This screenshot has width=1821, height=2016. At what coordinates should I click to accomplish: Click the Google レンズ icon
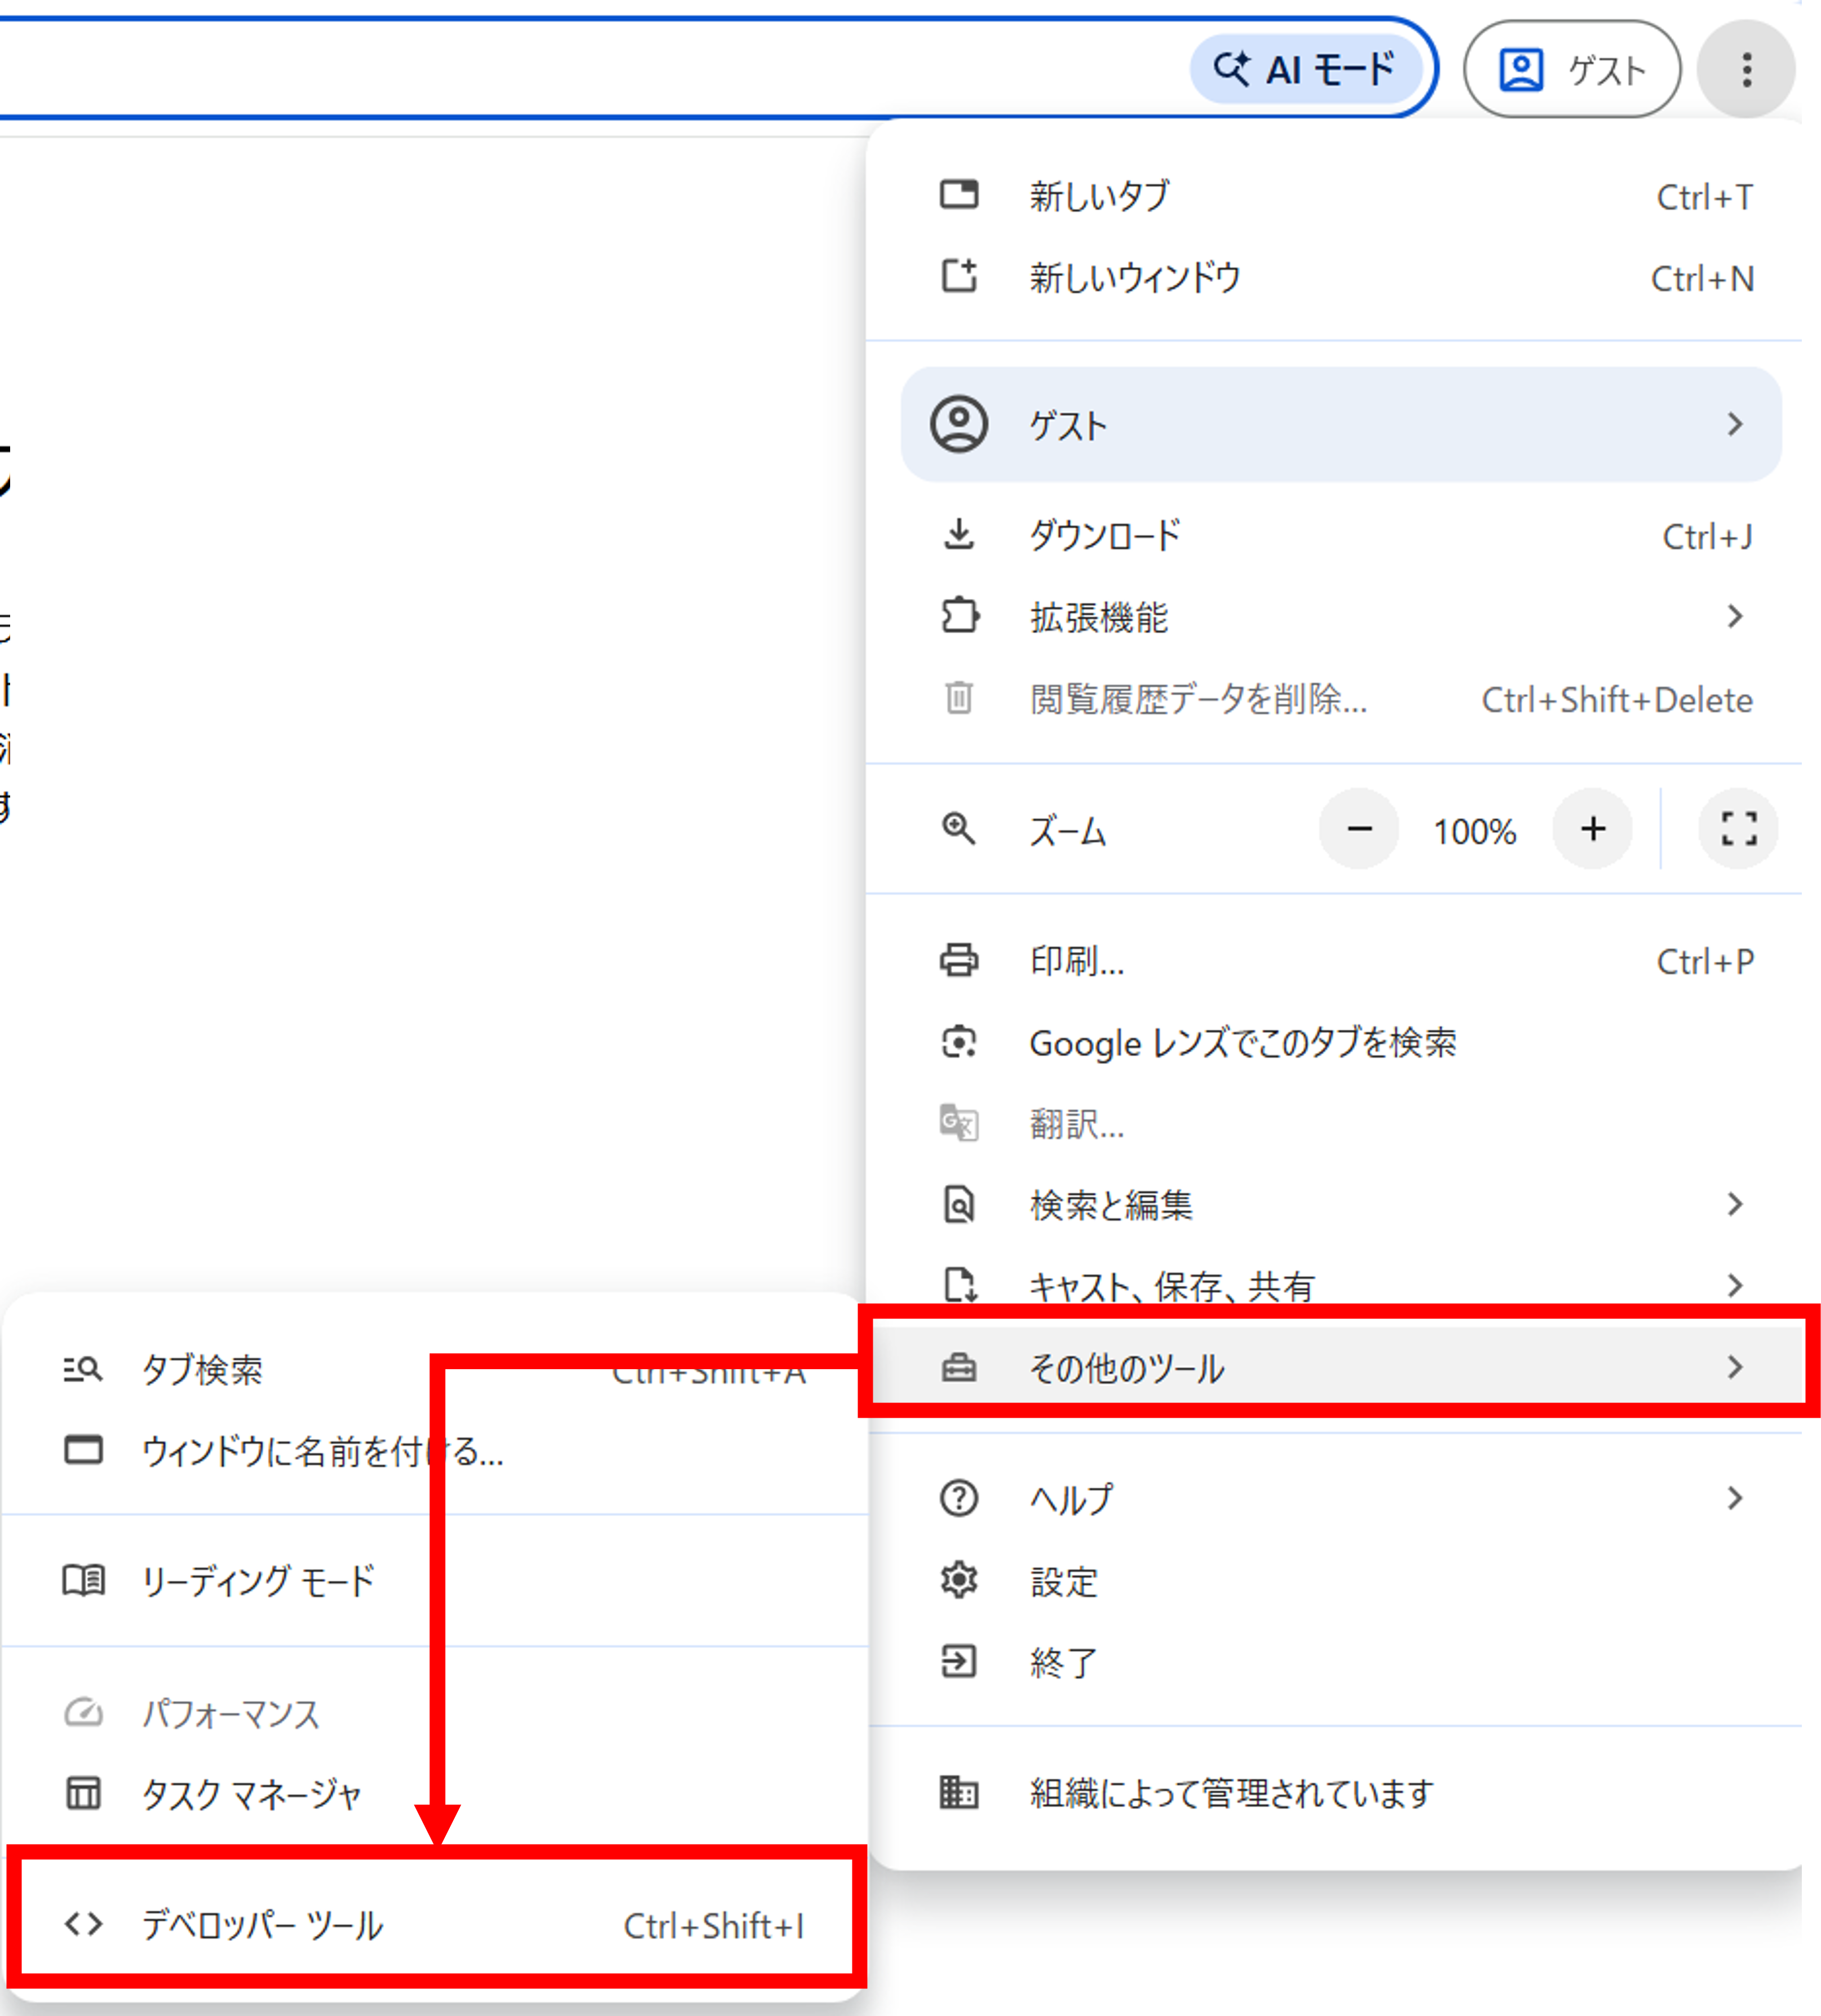(959, 1042)
